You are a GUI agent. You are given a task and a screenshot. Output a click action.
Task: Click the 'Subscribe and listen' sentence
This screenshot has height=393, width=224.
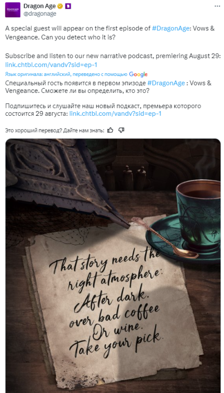(113, 56)
